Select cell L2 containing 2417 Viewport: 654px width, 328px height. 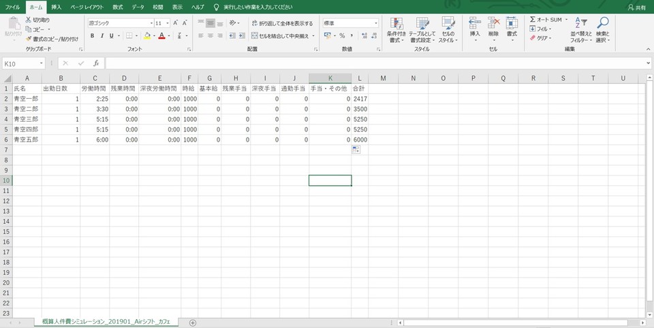click(360, 99)
